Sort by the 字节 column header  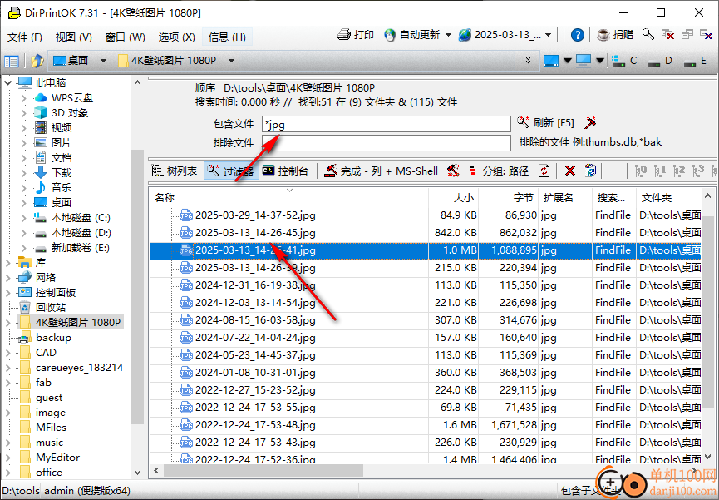tap(508, 197)
